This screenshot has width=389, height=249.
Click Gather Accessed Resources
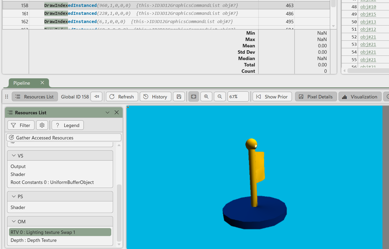point(64,138)
